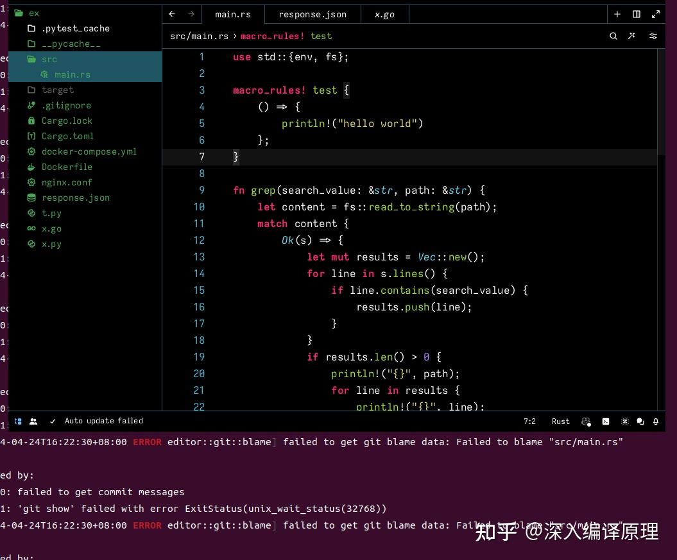Open the chat panel
The width and height of the screenshot is (677, 560).
pos(640,421)
